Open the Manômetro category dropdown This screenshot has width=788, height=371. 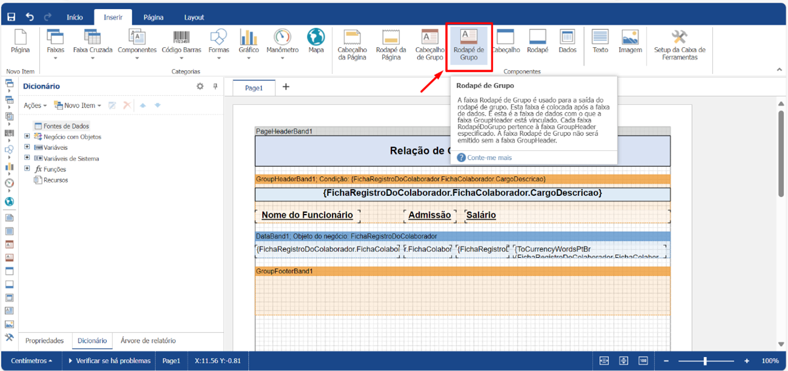click(283, 44)
